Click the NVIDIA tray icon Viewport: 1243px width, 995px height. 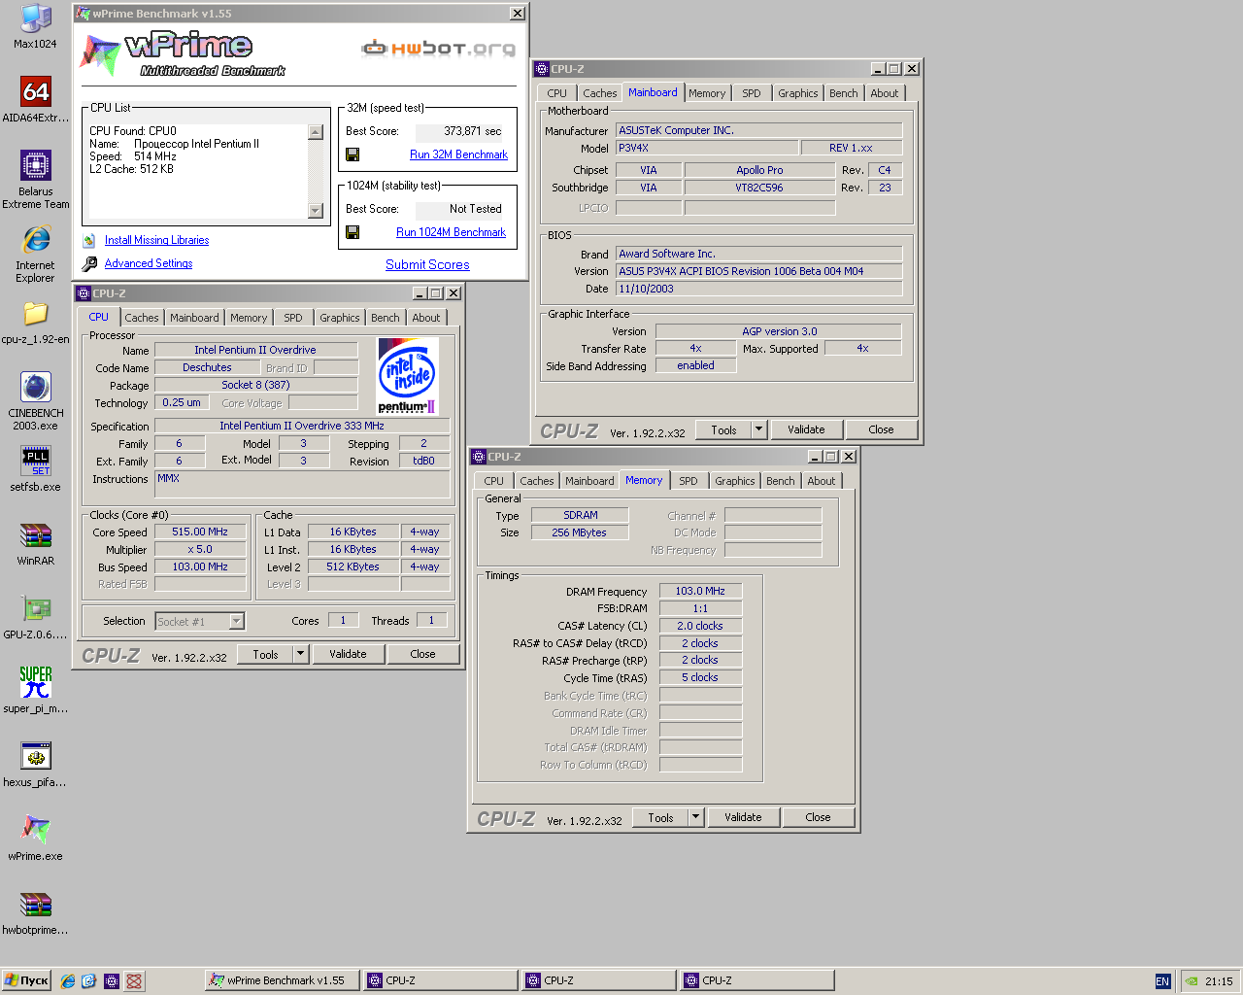(1191, 981)
